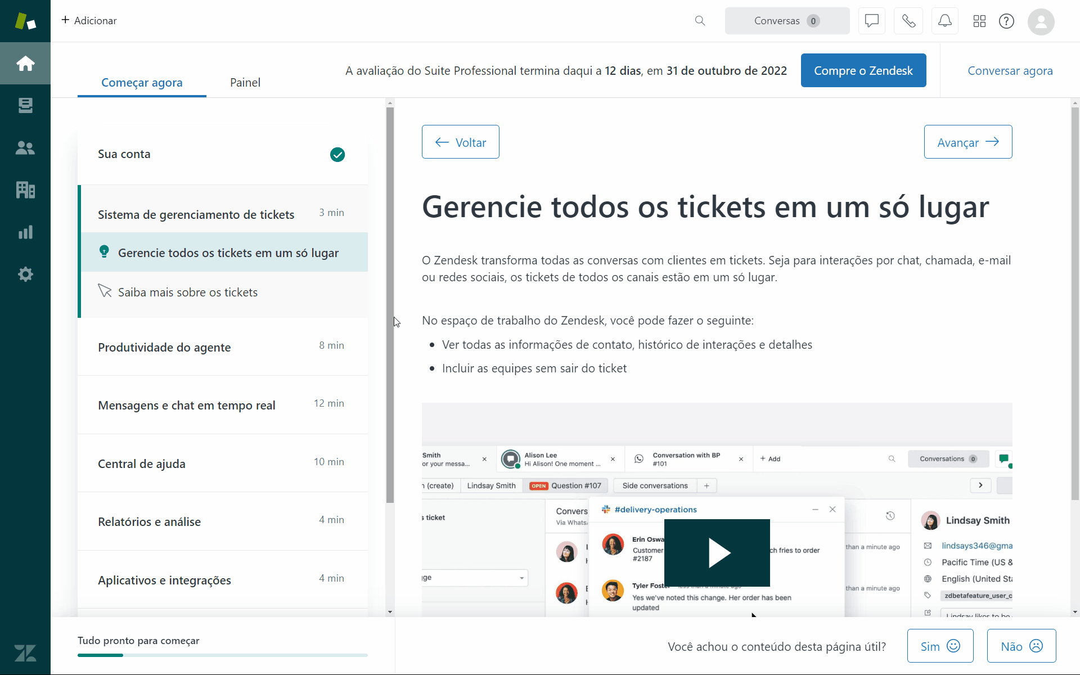
Task: Open the Customers icon in the sidebar
Action: (25, 148)
